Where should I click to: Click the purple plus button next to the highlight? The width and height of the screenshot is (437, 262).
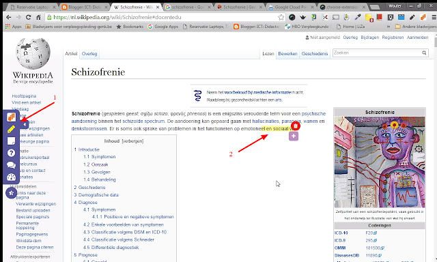(294, 136)
